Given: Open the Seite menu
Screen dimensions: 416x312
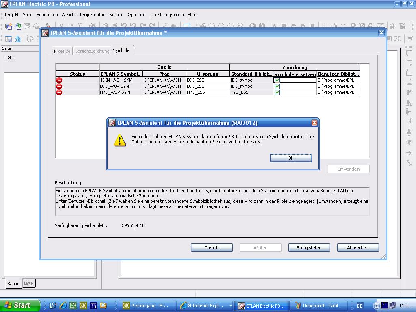Looking at the screenshot, I should (28, 15).
